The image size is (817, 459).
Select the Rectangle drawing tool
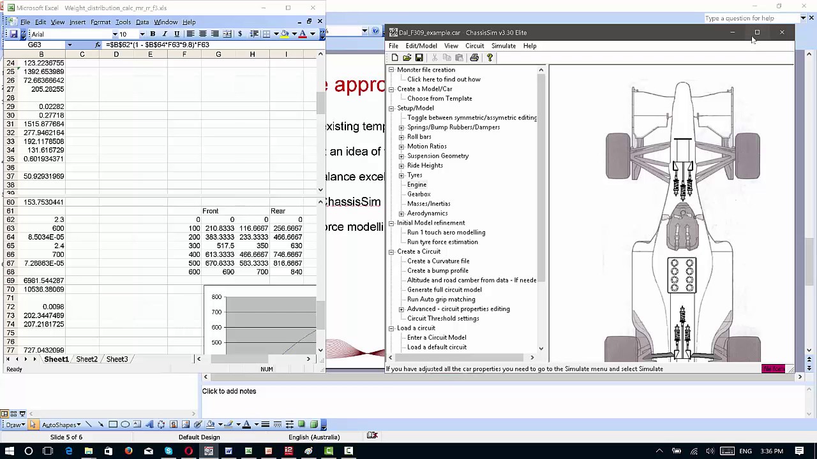pyautogui.click(x=113, y=425)
